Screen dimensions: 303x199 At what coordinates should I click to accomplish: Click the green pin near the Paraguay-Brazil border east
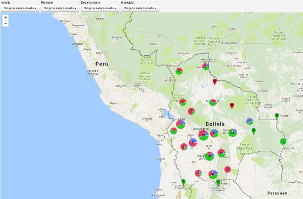[x=277, y=116]
